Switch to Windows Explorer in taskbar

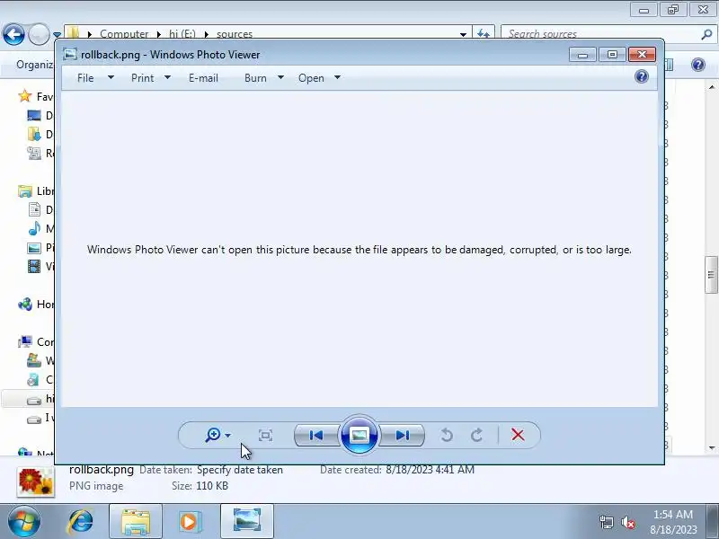point(136,522)
